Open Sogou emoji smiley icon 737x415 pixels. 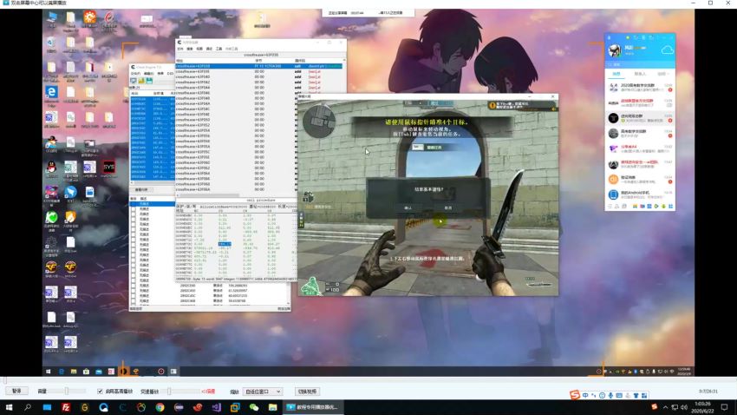(x=602, y=395)
